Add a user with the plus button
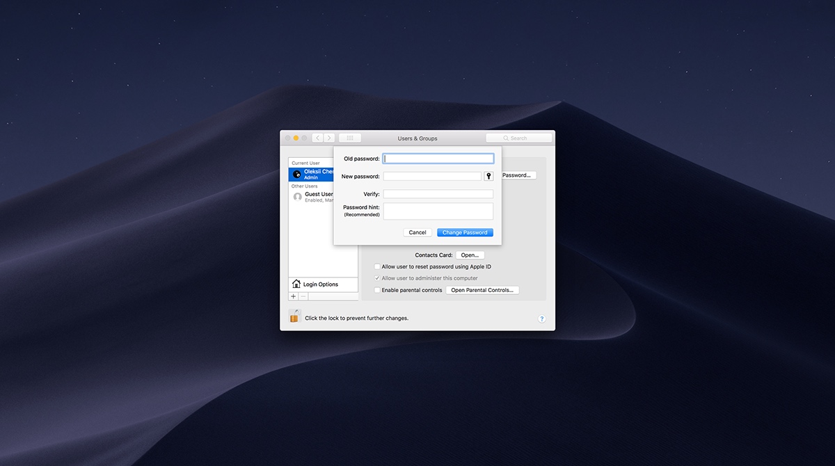 click(293, 296)
